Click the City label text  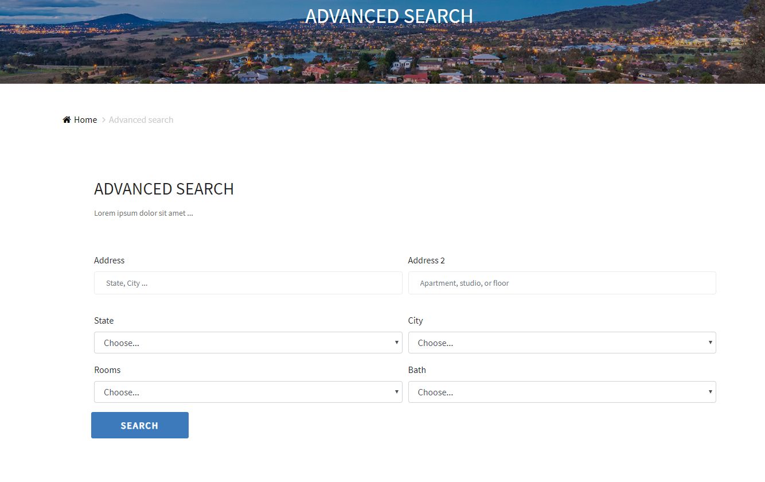pos(415,321)
